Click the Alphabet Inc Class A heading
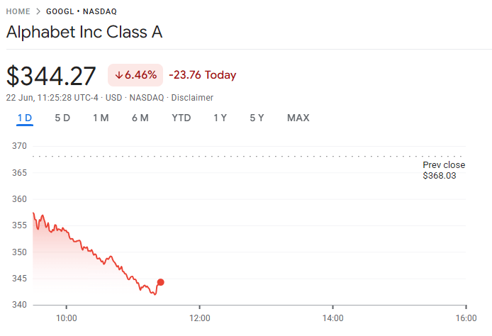The height and width of the screenshot is (336, 492). [x=84, y=32]
